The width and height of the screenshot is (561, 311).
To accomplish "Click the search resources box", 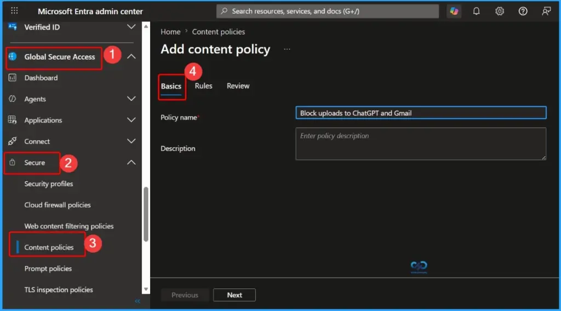I will 328,11.
